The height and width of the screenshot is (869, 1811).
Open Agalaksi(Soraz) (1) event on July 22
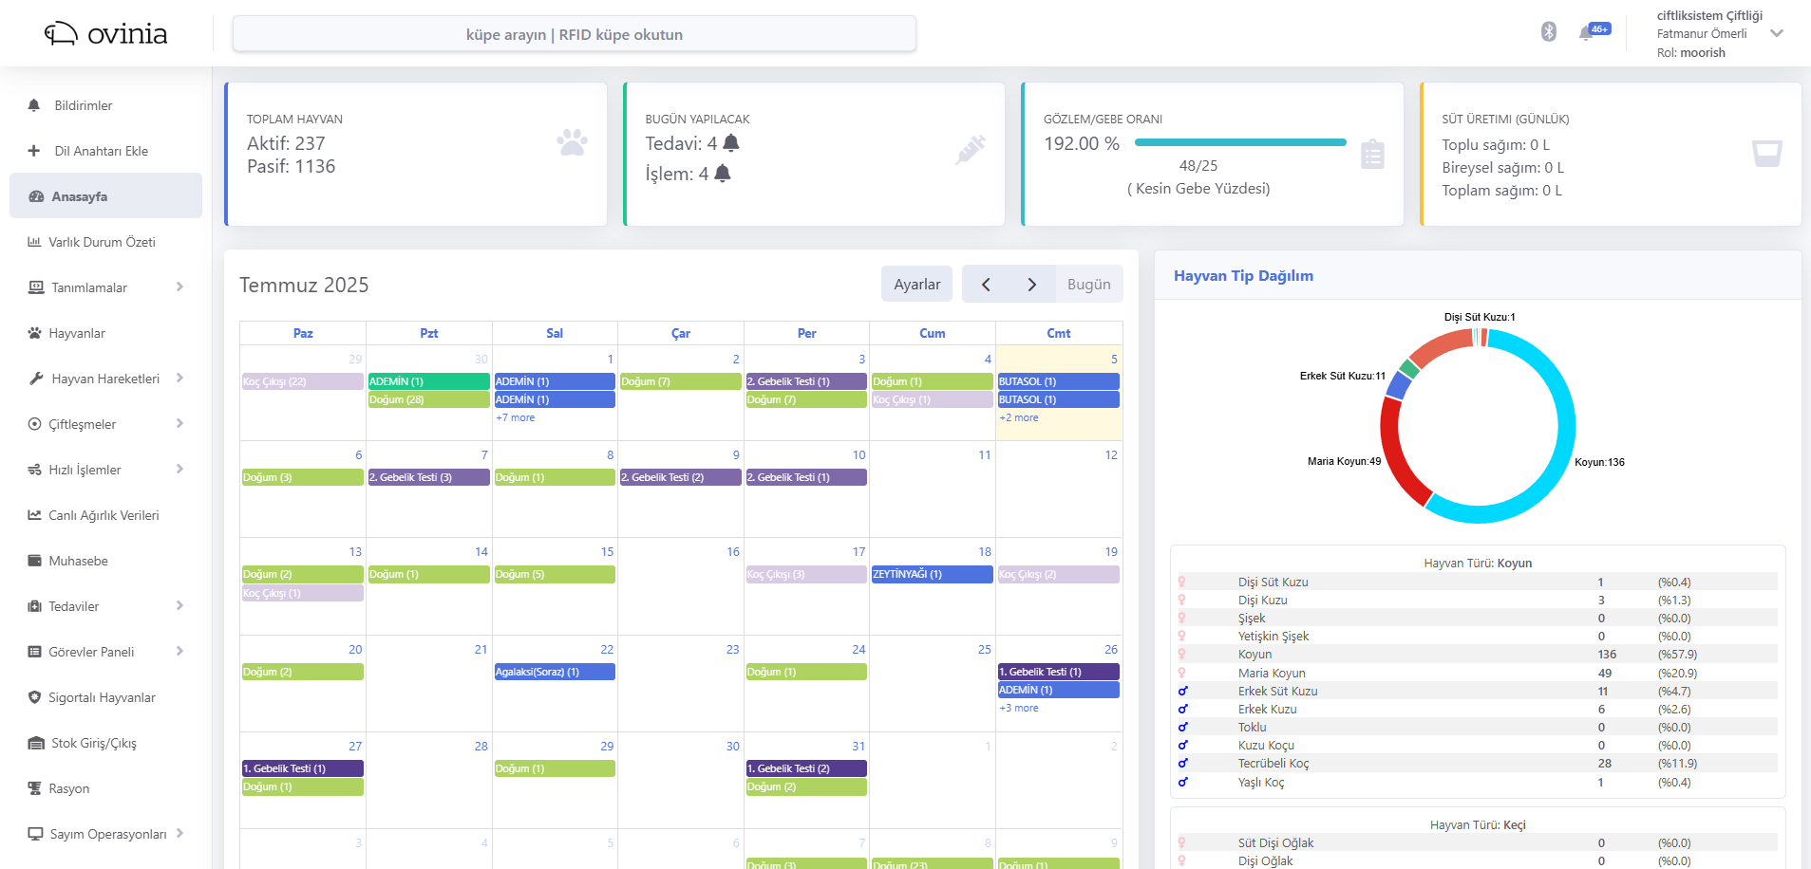tap(555, 672)
